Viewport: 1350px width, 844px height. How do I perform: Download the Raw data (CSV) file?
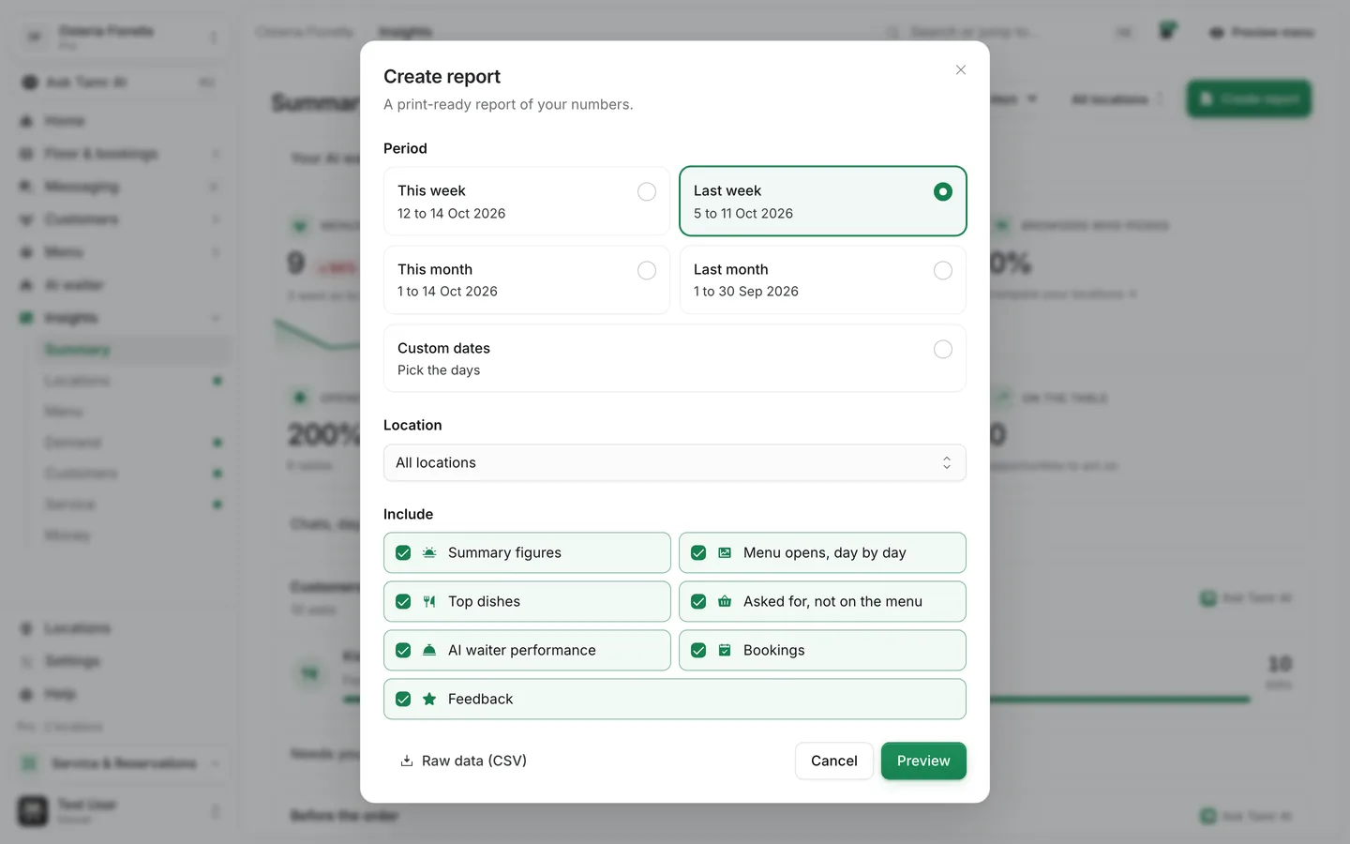(463, 761)
